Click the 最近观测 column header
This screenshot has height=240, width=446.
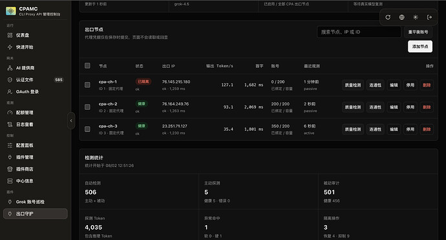312,66
